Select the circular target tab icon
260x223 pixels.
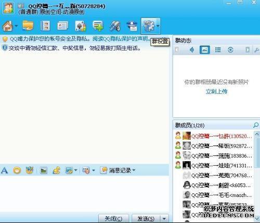(x=230, y=50)
